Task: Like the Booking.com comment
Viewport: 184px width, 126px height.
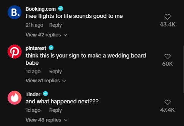Action: click(167, 17)
